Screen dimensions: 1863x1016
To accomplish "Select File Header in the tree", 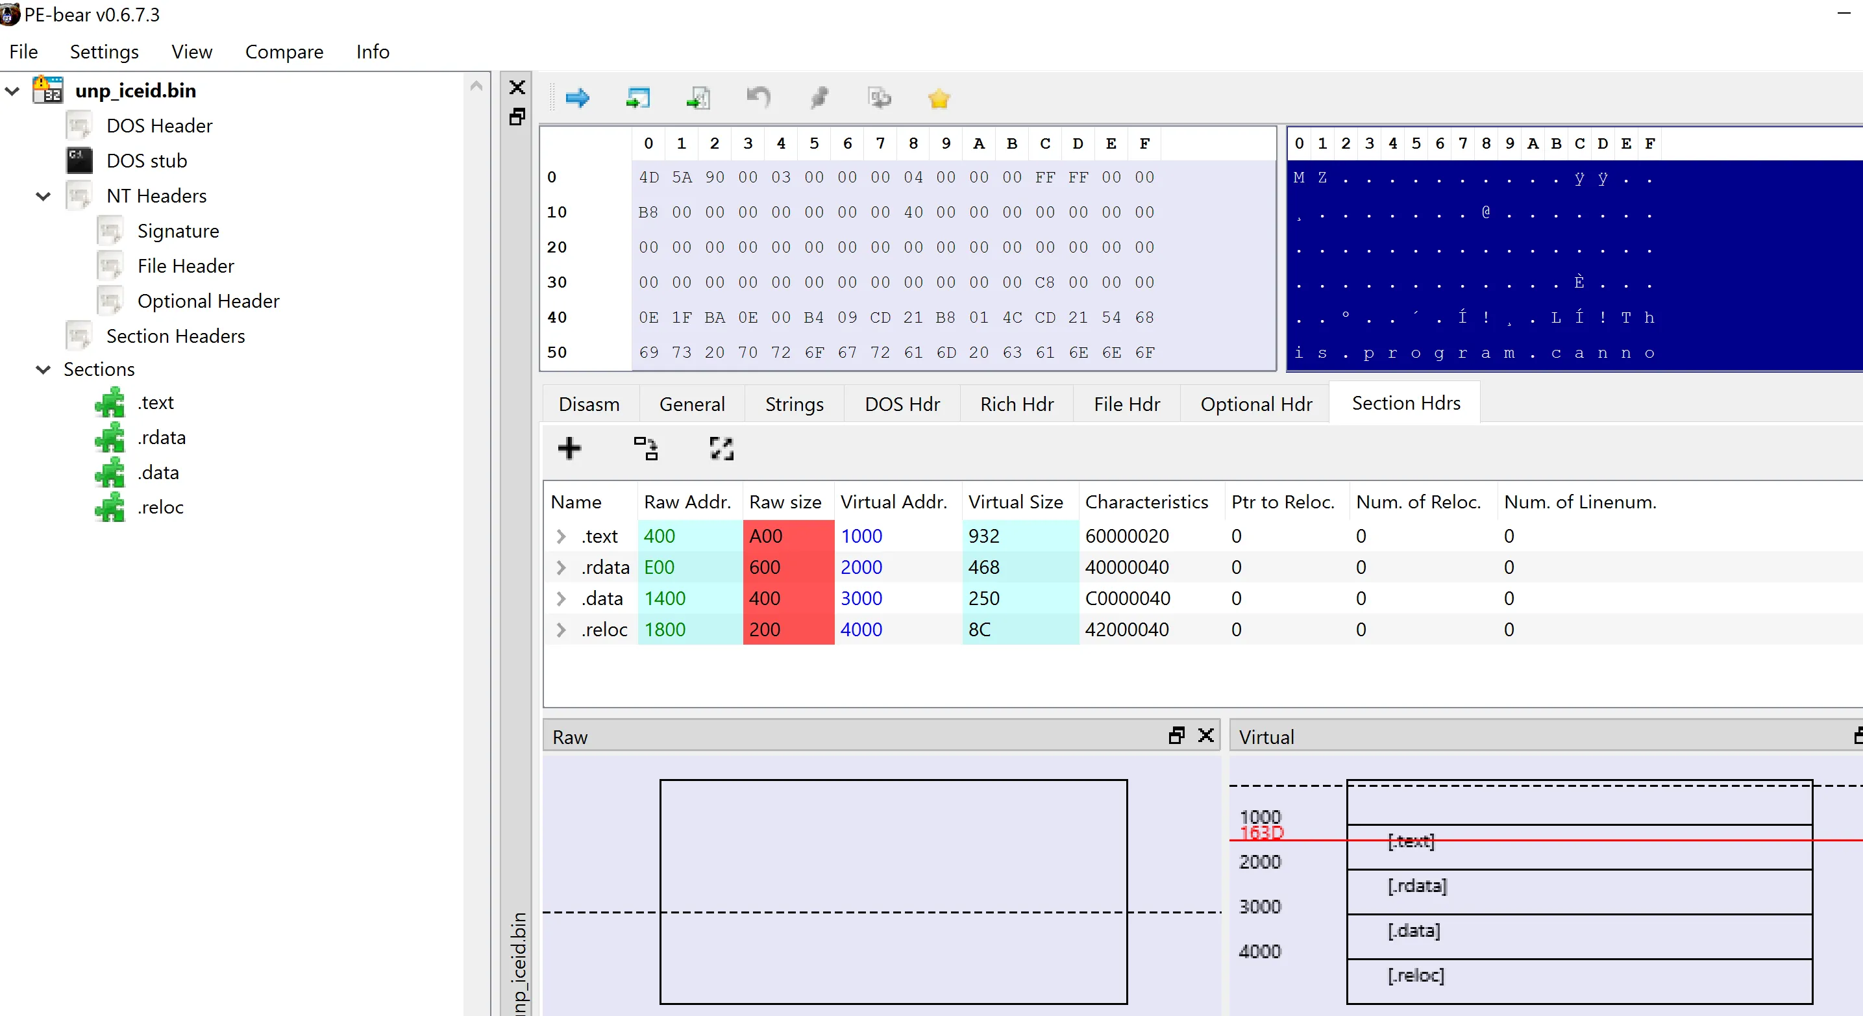I will click(x=186, y=266).
